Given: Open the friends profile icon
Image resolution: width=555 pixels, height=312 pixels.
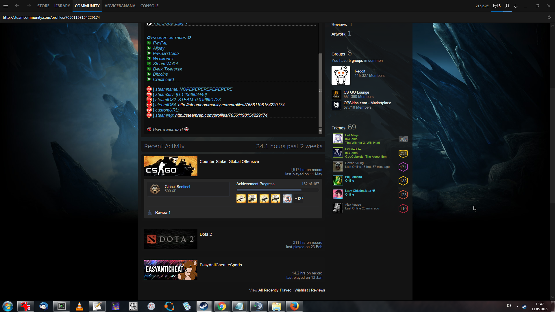Looking at the screenshot, I should point(507,6).
